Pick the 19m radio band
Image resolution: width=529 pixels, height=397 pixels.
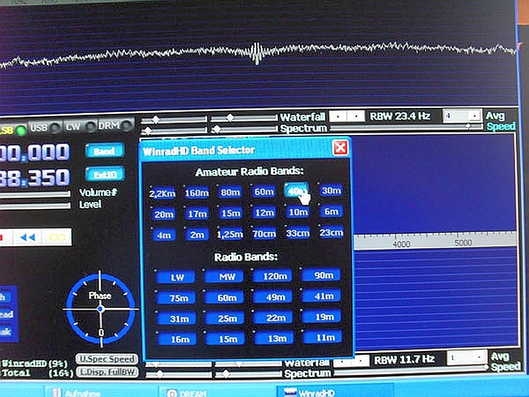pyautogui.click(x=323, y=317)
